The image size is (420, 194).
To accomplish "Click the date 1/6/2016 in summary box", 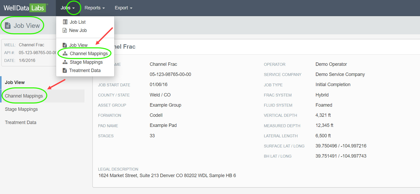I will pyautogui.click(x=27, y=60).
